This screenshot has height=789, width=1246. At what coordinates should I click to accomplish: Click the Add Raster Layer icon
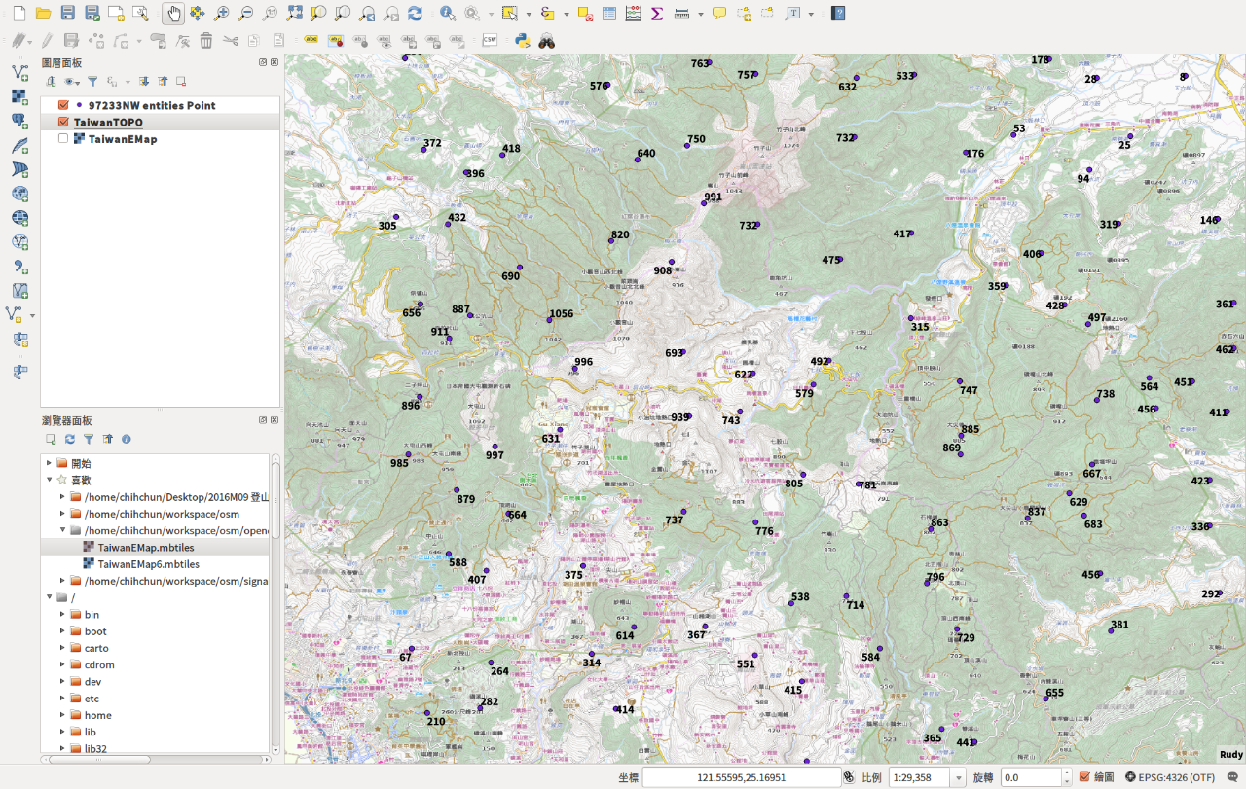point(19,96)
